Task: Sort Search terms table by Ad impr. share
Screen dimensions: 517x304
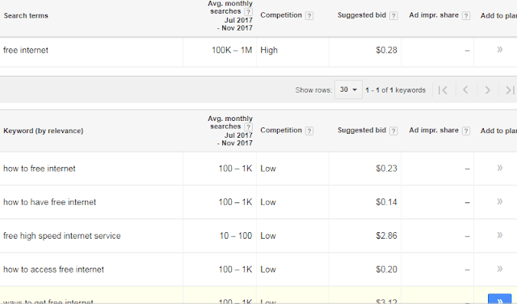Action: 434,15
